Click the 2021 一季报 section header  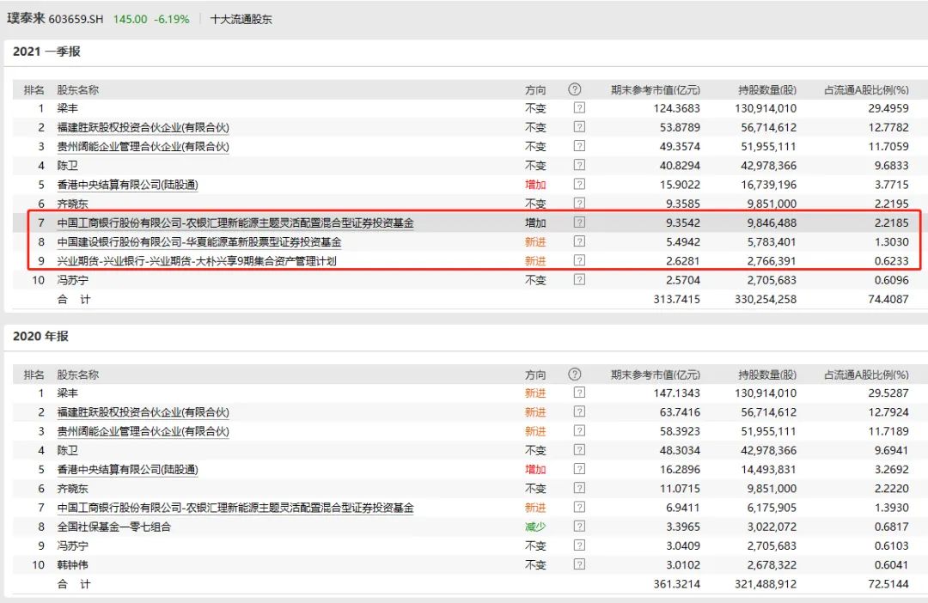point(46,52)
